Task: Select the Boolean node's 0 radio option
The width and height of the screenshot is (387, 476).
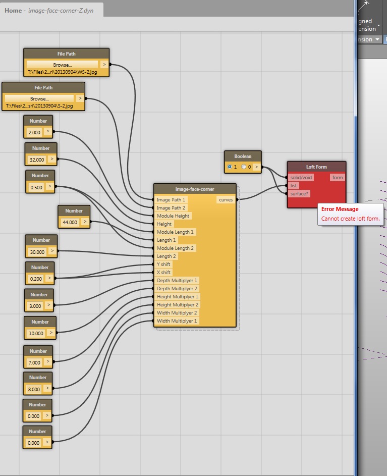Action: coord(243,167)
